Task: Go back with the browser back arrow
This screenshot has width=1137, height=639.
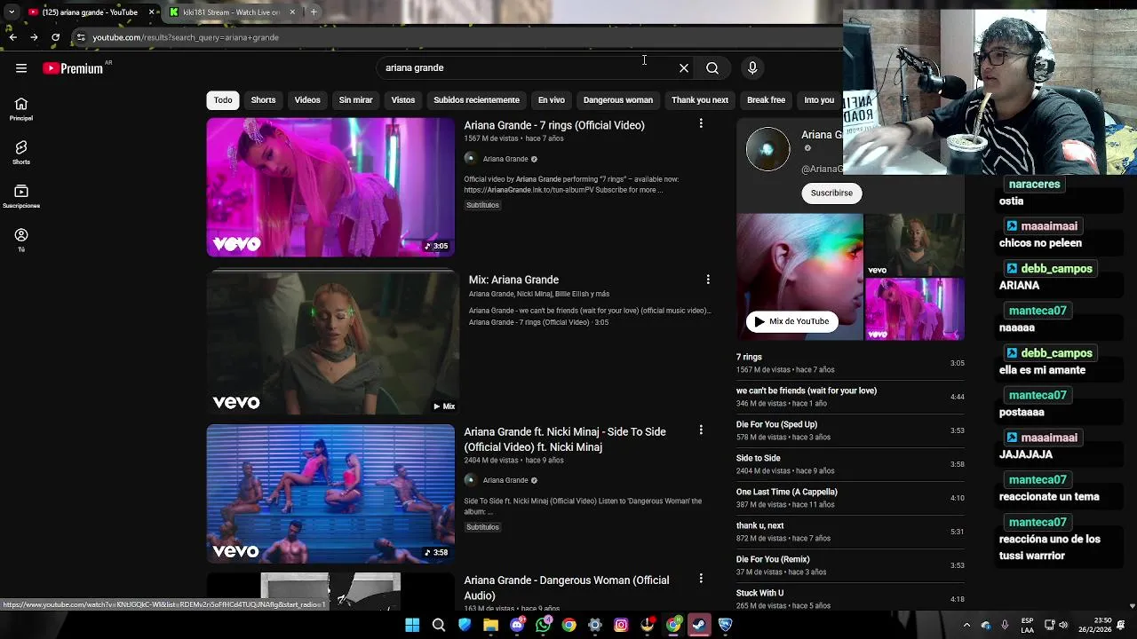Action: [x=12, y=37]
